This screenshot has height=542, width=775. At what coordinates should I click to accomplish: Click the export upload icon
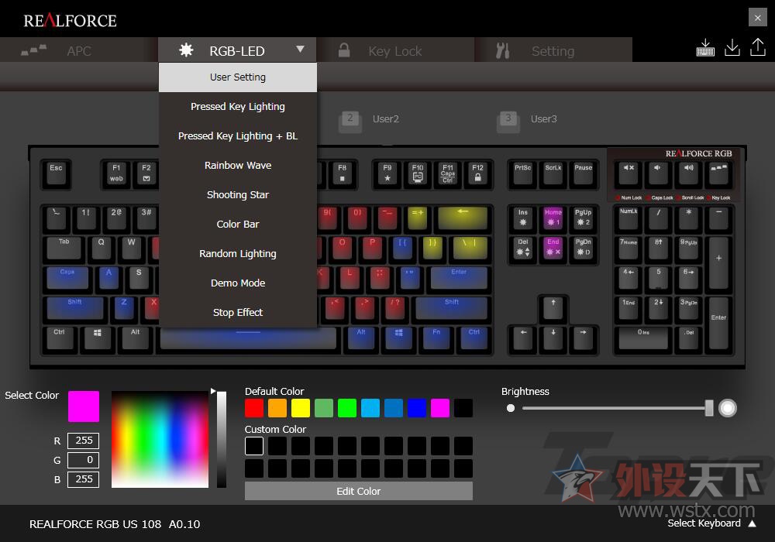tap(758, 48)
